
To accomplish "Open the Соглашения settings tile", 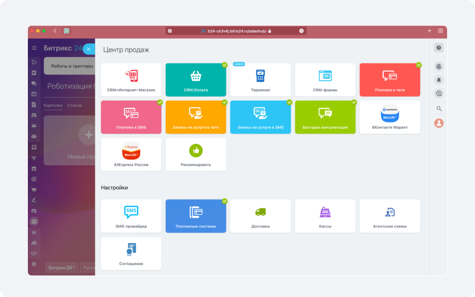I will click(x=131, y=253).
